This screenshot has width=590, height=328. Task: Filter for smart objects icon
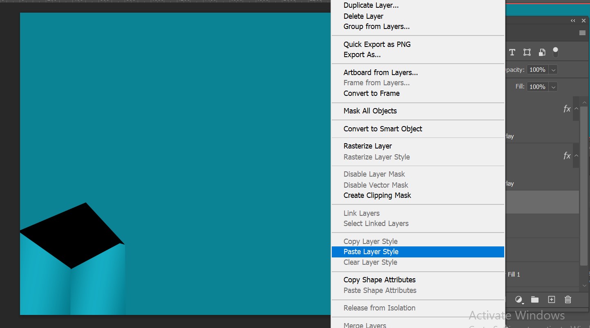point(542,52)
